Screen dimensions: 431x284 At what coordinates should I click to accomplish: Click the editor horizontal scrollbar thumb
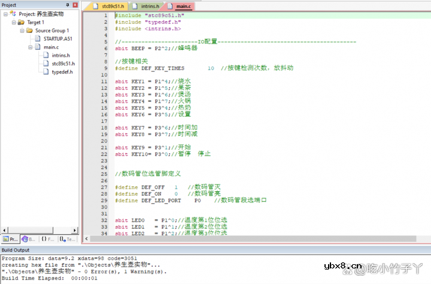253,239
